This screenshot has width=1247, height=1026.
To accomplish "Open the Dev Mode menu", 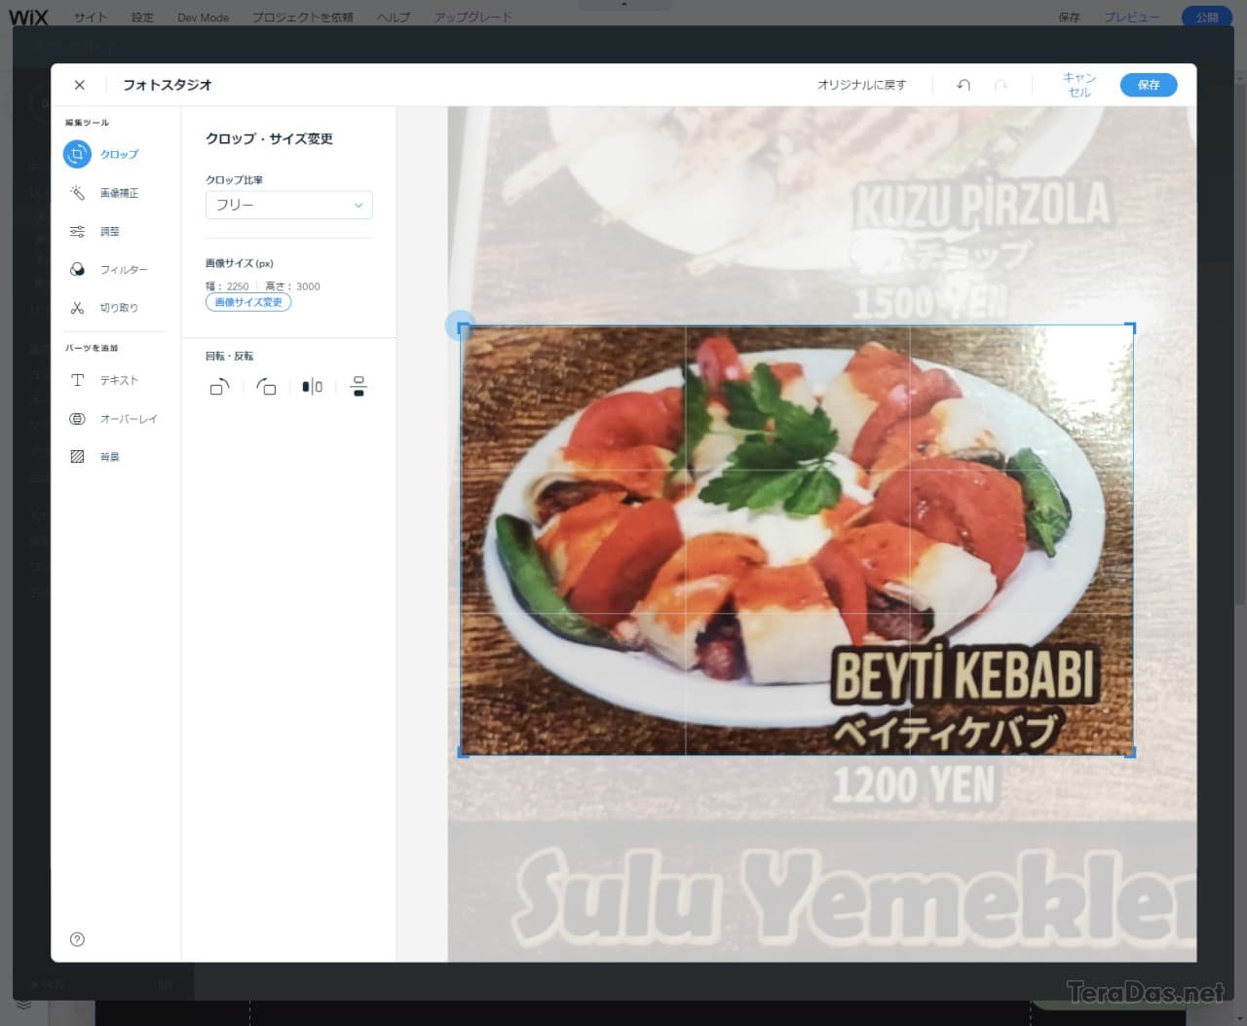I will pos(203,18).
